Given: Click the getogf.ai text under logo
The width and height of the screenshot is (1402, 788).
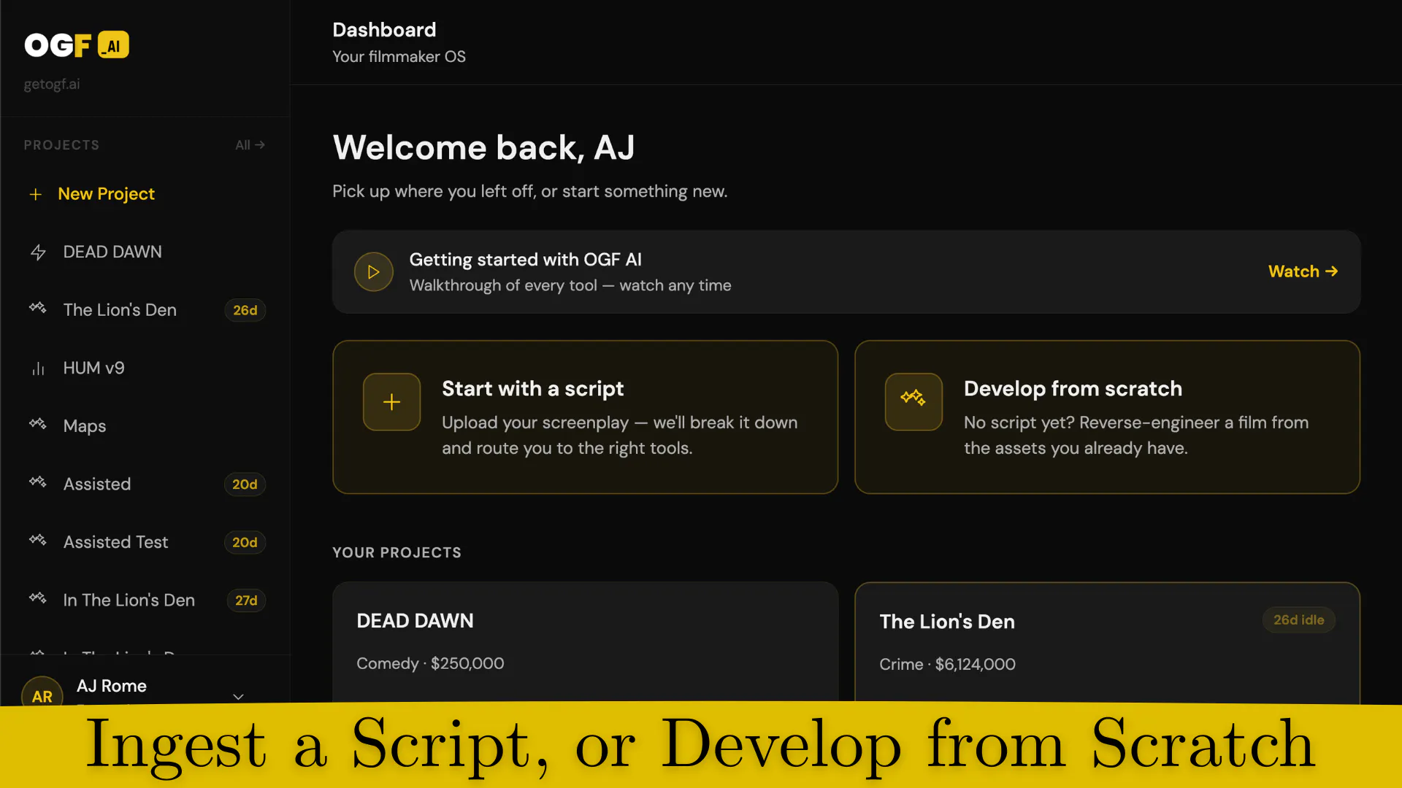Looking at the screenshot, I should 52,84.
